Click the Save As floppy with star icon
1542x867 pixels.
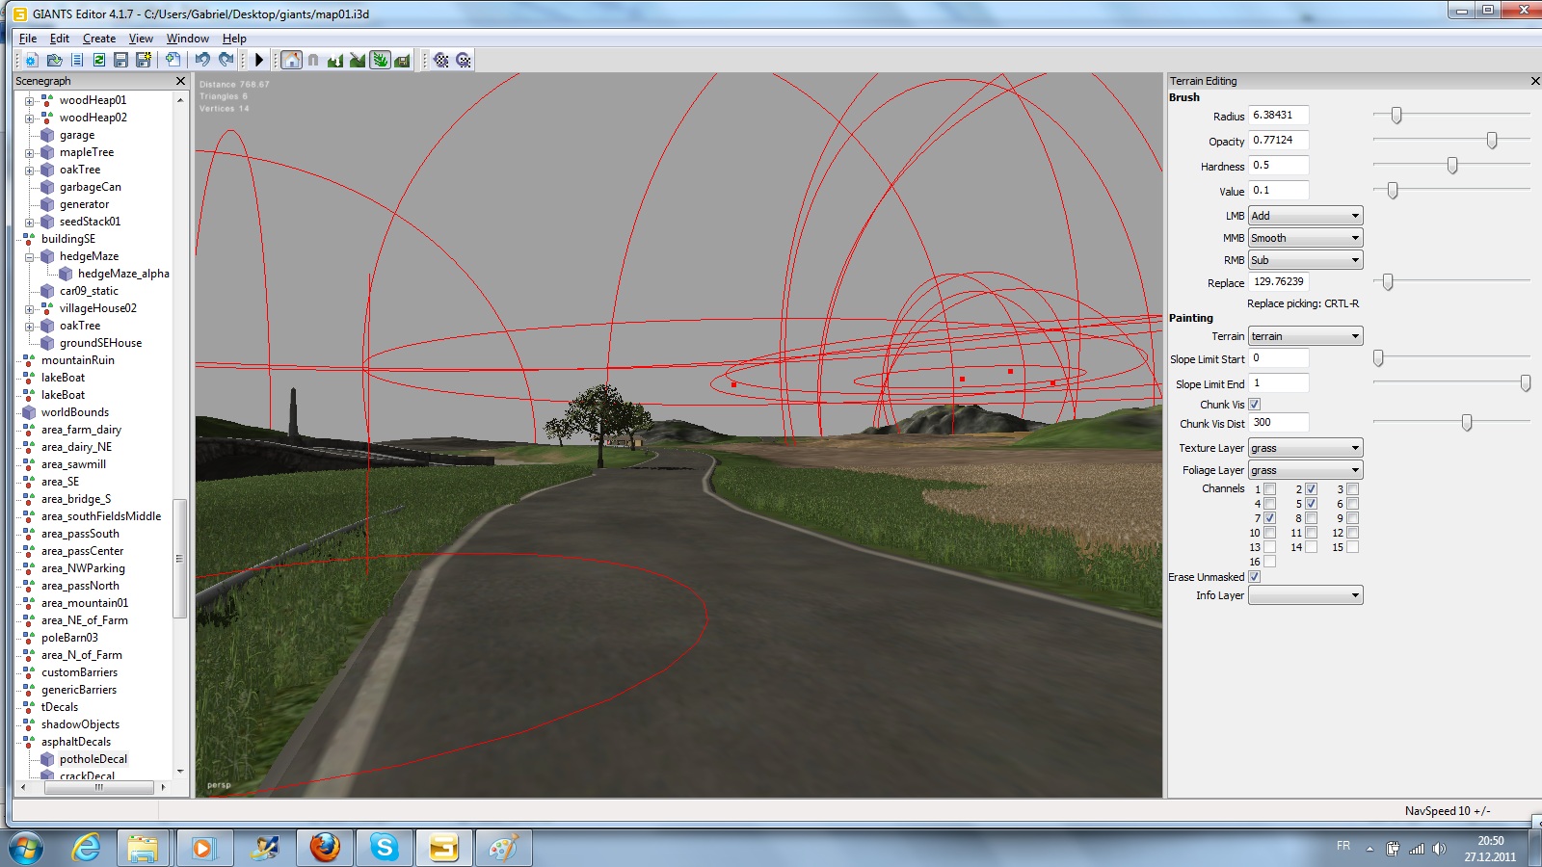(144, 60)
